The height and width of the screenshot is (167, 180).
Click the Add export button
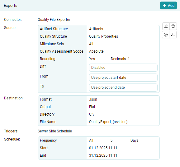coord(168,5)
